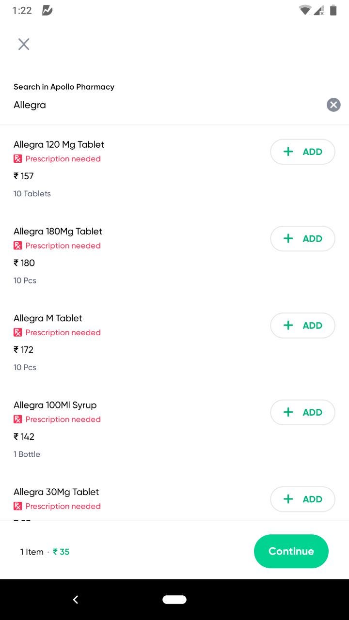Clear the Allegra search text
Screen dimensions: 349x620
333,105
